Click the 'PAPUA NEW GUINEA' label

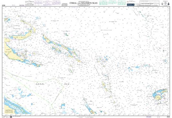[8, 51]
